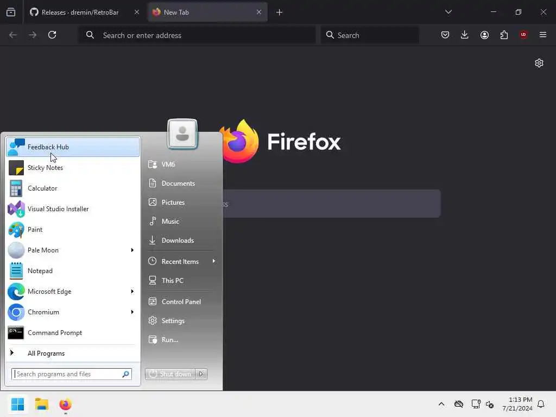Open taskbar clock showing 1:13 PM
Screen dimensions: 556x417
point(517,404)
